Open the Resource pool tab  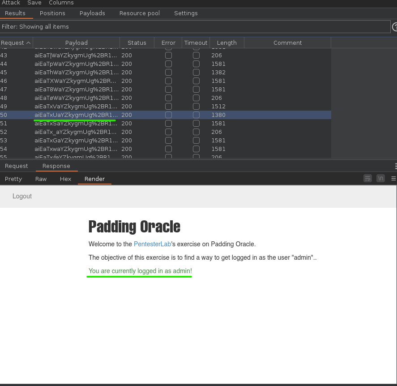click(x=140, y=13)
